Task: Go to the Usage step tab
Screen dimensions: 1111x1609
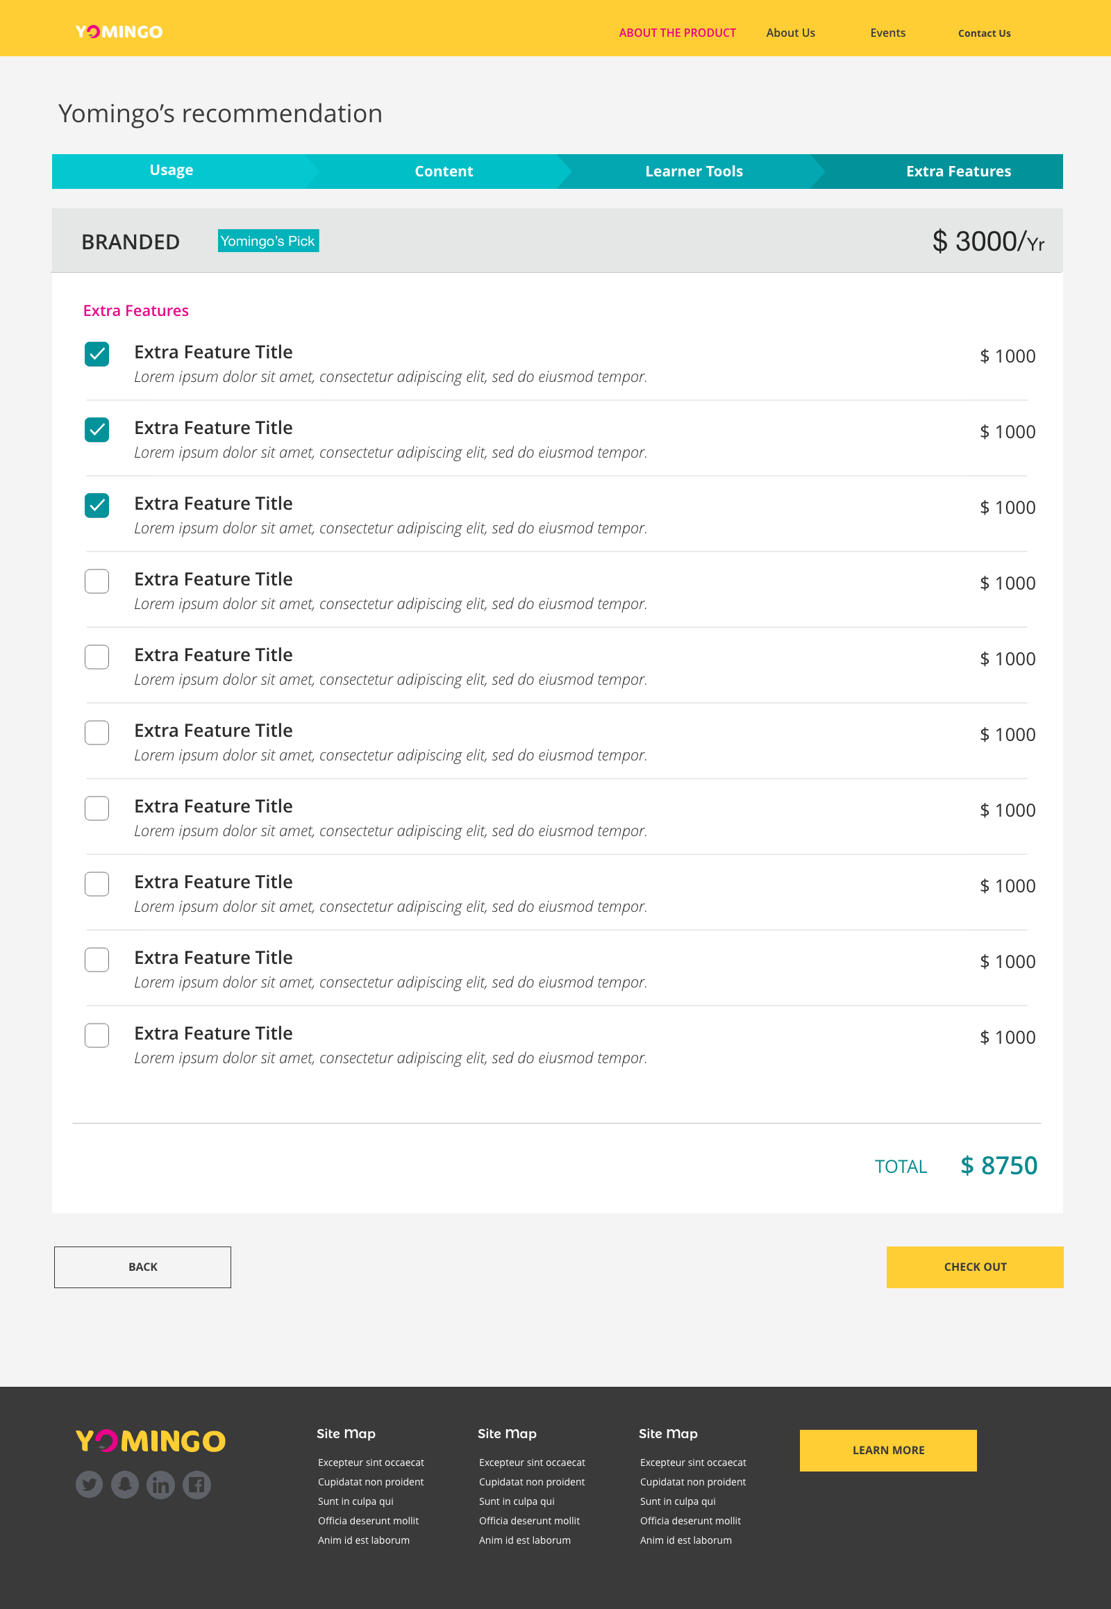Action: coord(172,171)
